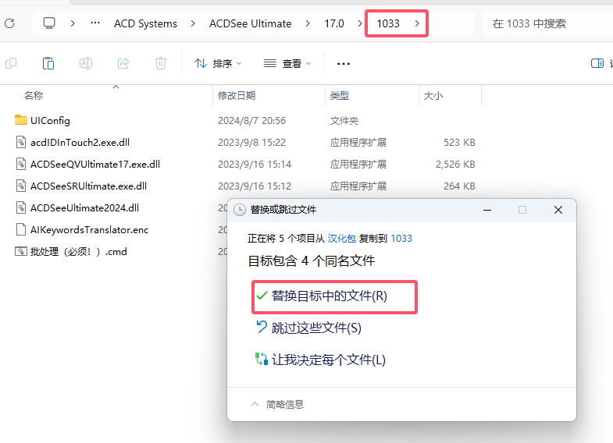Click the UIConfig folder icon
Viewport: 613px width, 443px height.
(x=21, y=120)
